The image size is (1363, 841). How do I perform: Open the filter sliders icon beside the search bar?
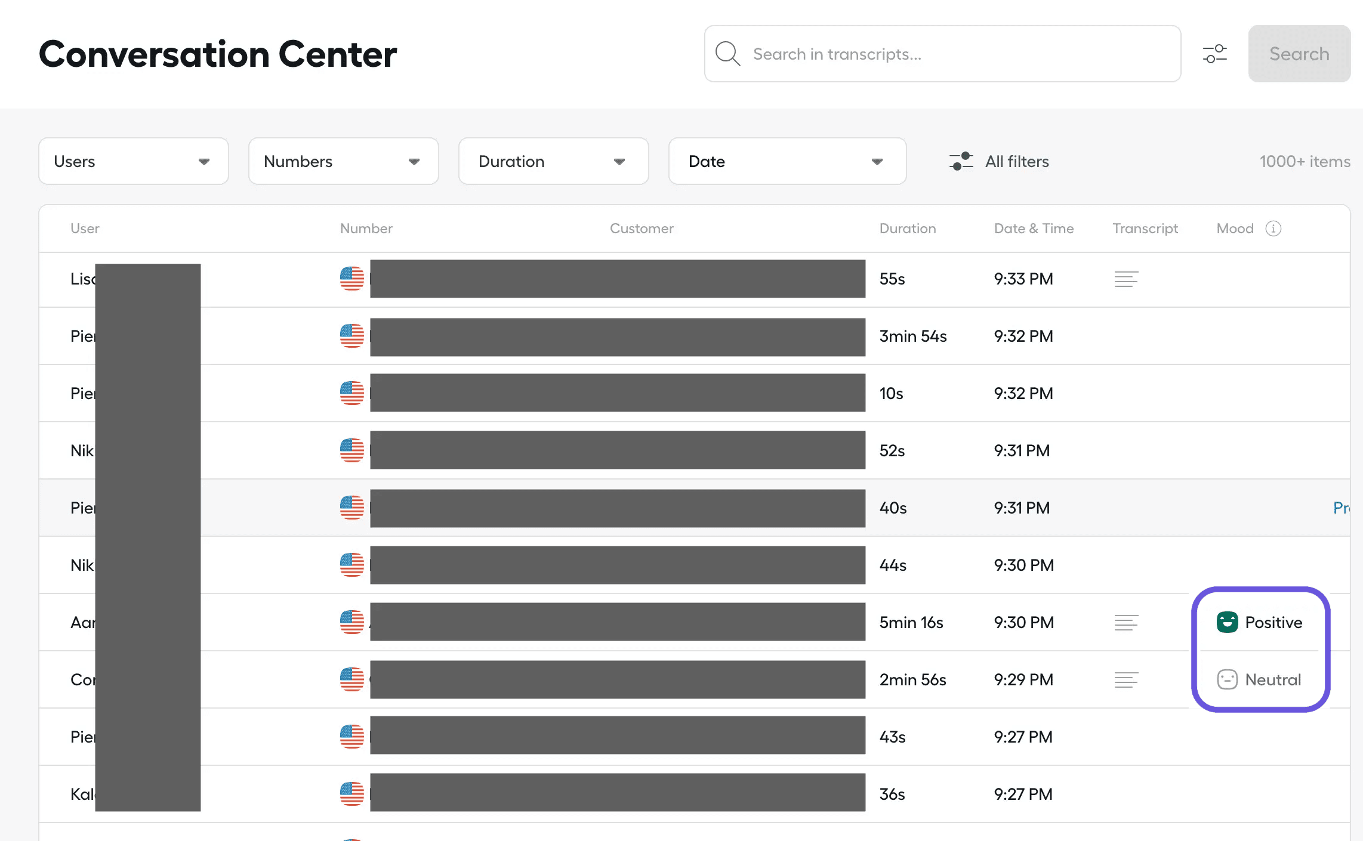pyautogui.click(x=1215, y=54)
